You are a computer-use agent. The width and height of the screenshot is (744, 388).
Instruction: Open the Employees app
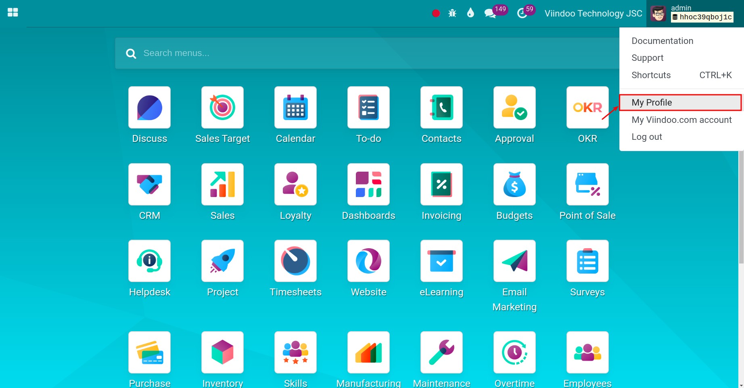(x=587, y=352)
